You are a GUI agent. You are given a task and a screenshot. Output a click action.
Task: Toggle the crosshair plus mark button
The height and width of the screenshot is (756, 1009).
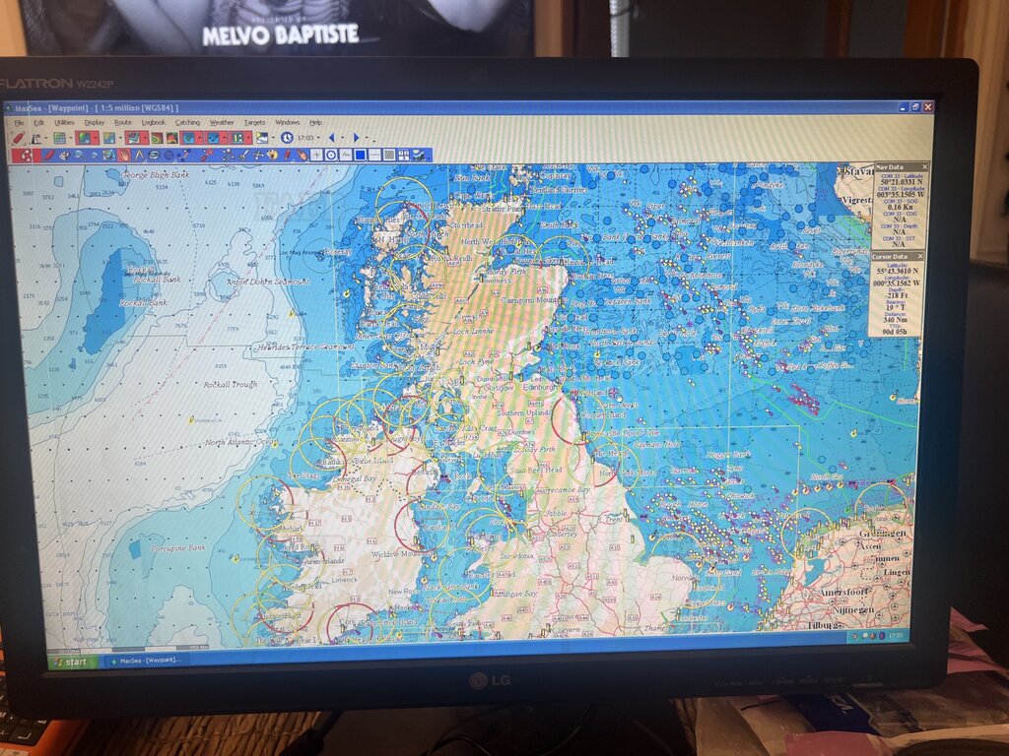point(316,155)
